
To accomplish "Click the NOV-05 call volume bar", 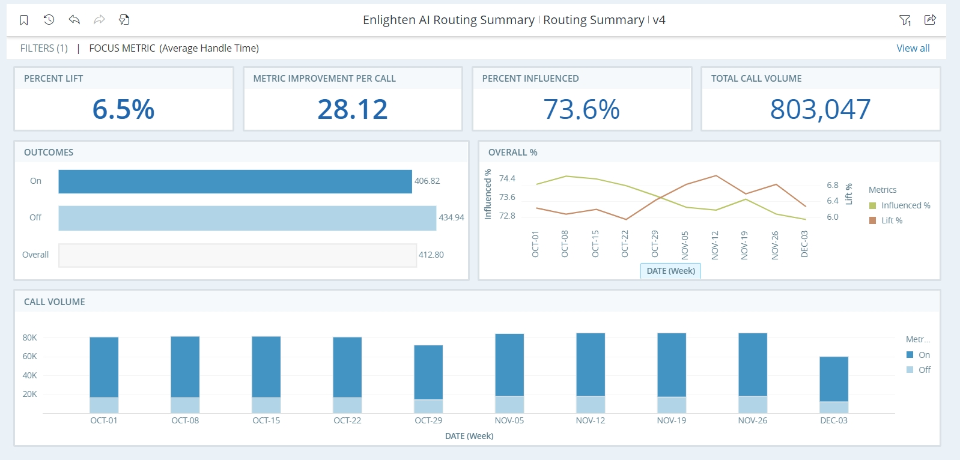I will tap(509, 374).
